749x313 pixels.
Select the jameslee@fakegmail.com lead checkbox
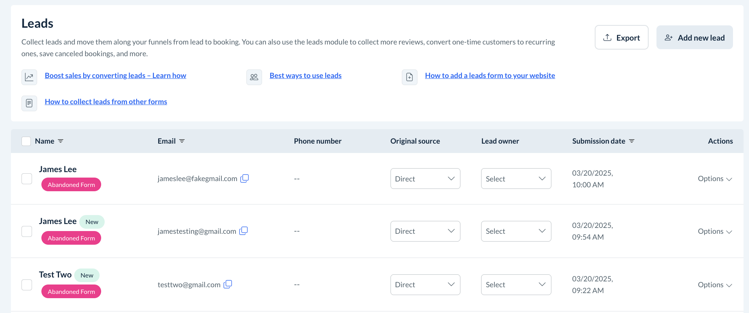[x=27, y=179]
